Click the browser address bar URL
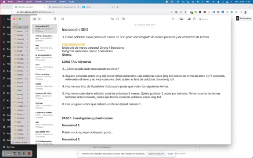This screenshot has height=158, width=253. click(x=37, y=12)
